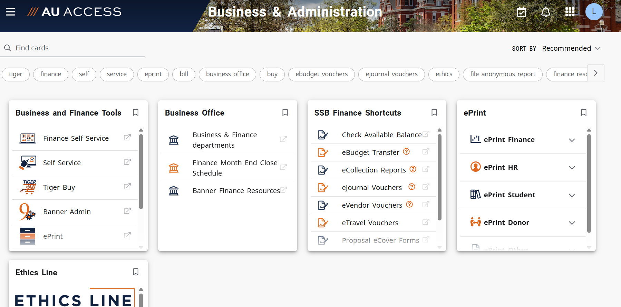
Task: Click the ePrint file cabinet icon
Action: coord(28,236)
